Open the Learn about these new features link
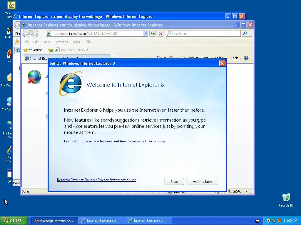Image resolution: width=301 pixels, height=225 pixels. coord(114,141)
